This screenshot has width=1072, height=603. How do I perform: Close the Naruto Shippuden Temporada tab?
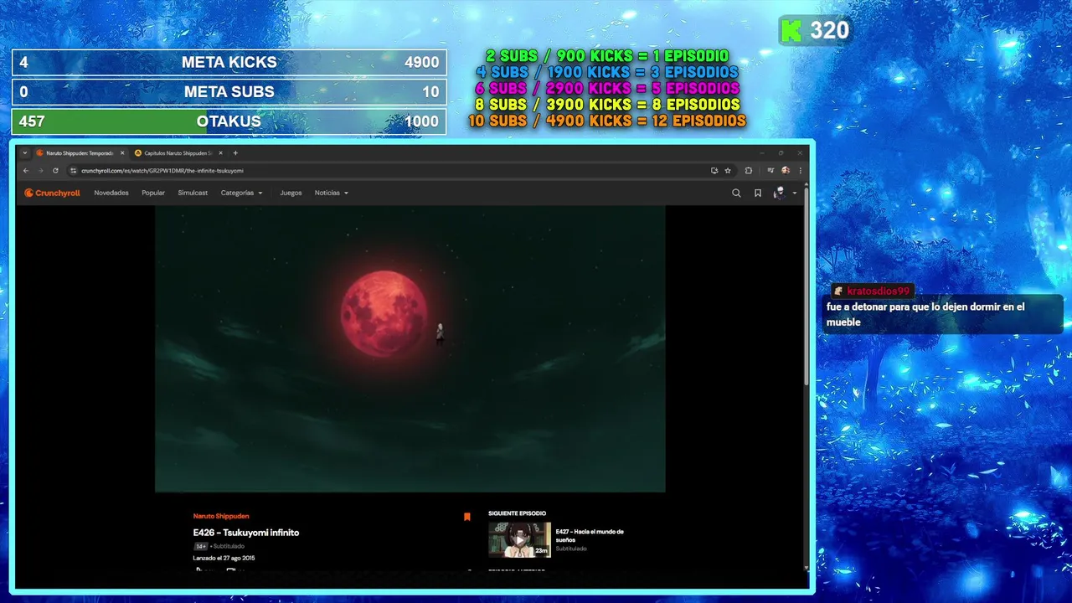pos(122,153)
